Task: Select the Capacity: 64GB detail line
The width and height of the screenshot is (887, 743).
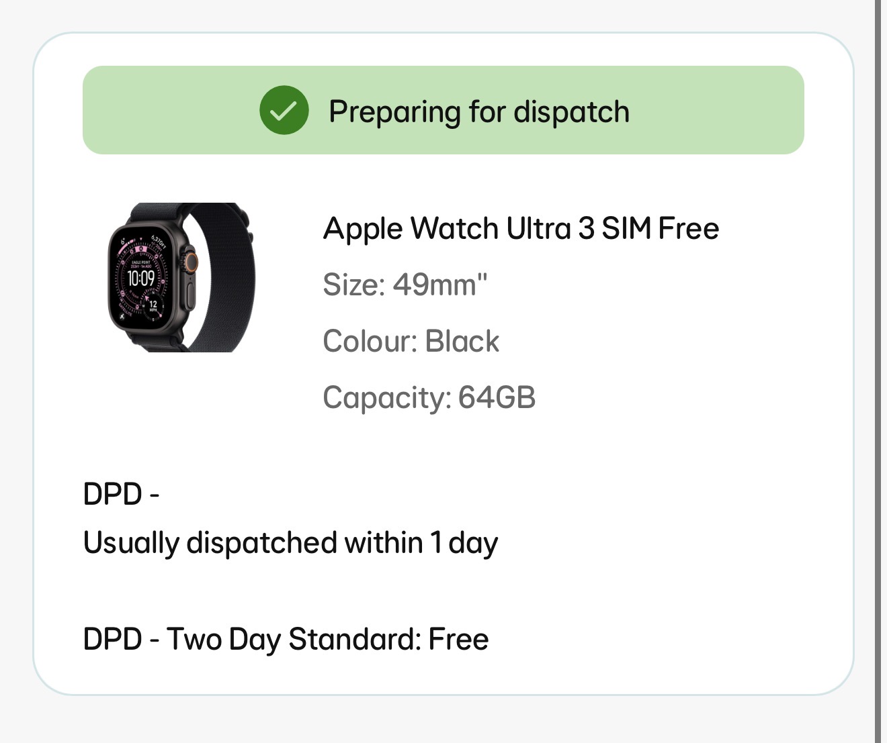Action: point(429,397)
